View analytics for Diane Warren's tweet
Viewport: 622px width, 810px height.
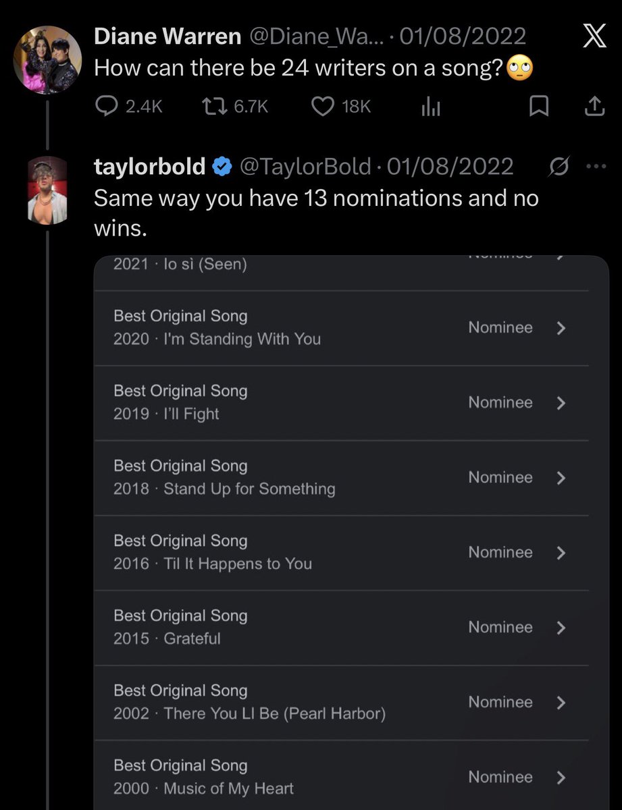[430, 107]
